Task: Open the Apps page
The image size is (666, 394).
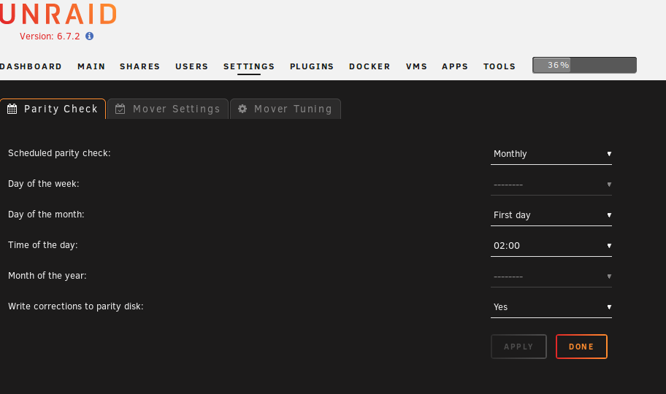Action: [x=455, y=66]
